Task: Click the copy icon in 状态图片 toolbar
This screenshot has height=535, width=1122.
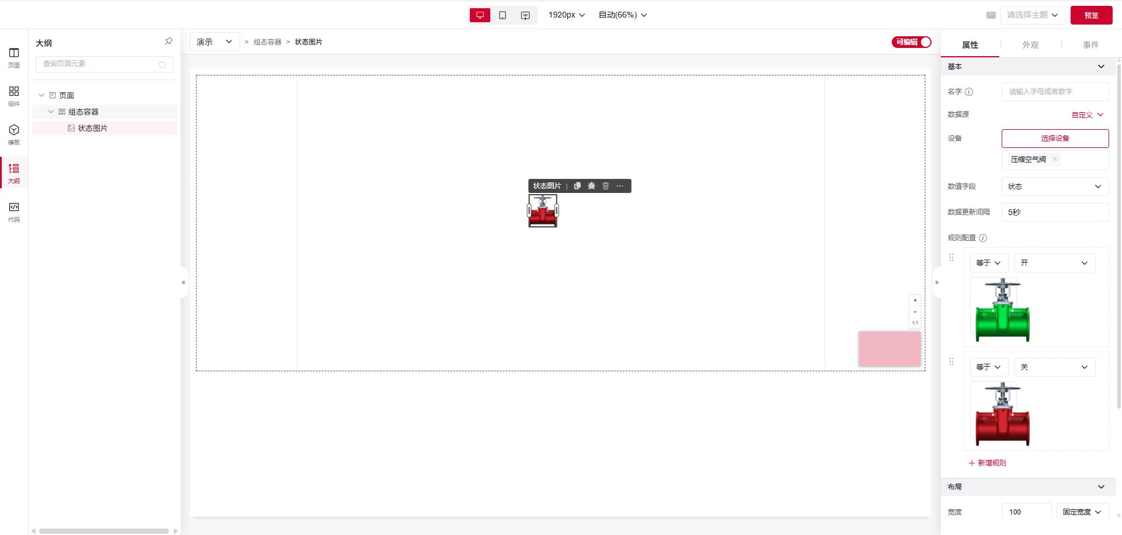Action: [577, 186]
